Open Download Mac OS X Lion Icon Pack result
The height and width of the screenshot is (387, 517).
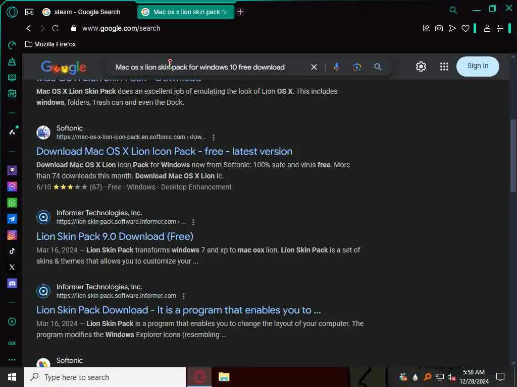point(164,151)
